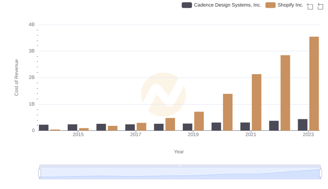Select the 2023 Shopify bar
The height and width of the screenshot is (189, 328).
(314, 84)
